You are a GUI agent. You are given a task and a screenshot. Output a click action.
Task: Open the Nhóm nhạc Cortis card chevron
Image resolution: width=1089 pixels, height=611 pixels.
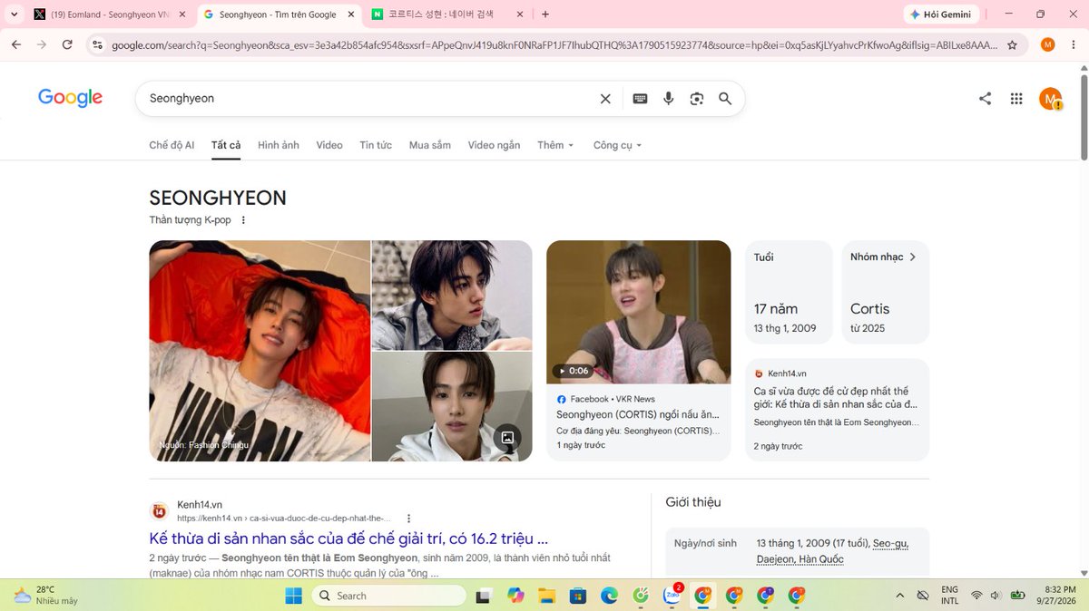[913, 257]
